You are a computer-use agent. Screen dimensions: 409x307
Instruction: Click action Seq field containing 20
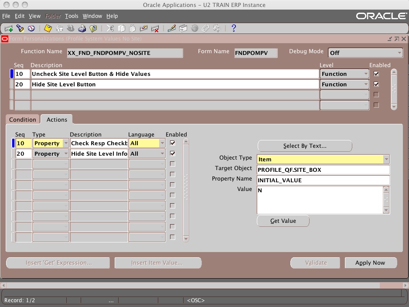click(24, 153)
